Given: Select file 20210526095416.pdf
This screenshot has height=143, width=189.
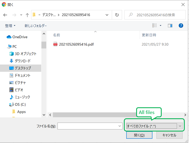Looking at the screenshot, I should [x=76, y=44].
